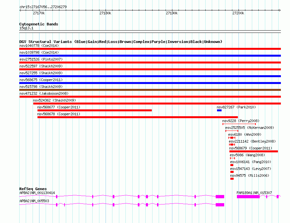Click the Cytogenetic Bands track title
The width and height of the screenshot is (290, 223).
pyautogui.click(x=39, y=24)
